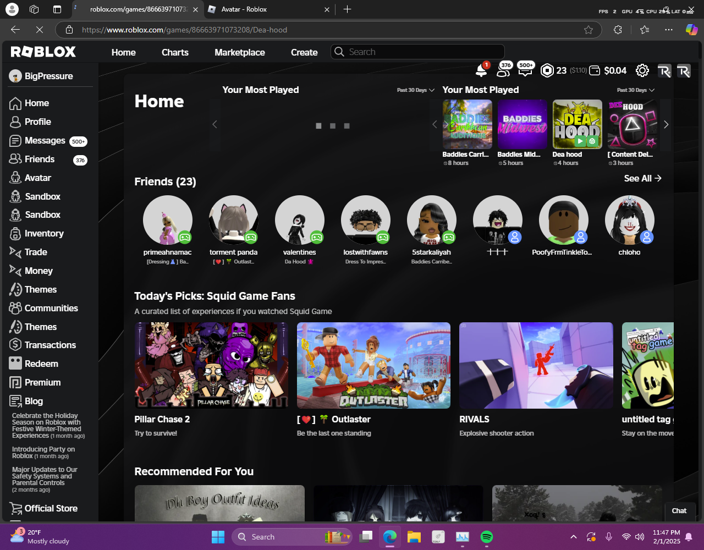704x550 pixels.
Task: Open a new browser tab
Action: (347, 9)
